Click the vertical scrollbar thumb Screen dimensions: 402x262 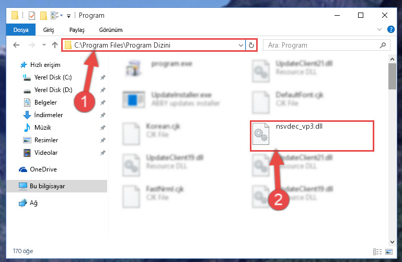pyautogui.click(x=392, y=76)
